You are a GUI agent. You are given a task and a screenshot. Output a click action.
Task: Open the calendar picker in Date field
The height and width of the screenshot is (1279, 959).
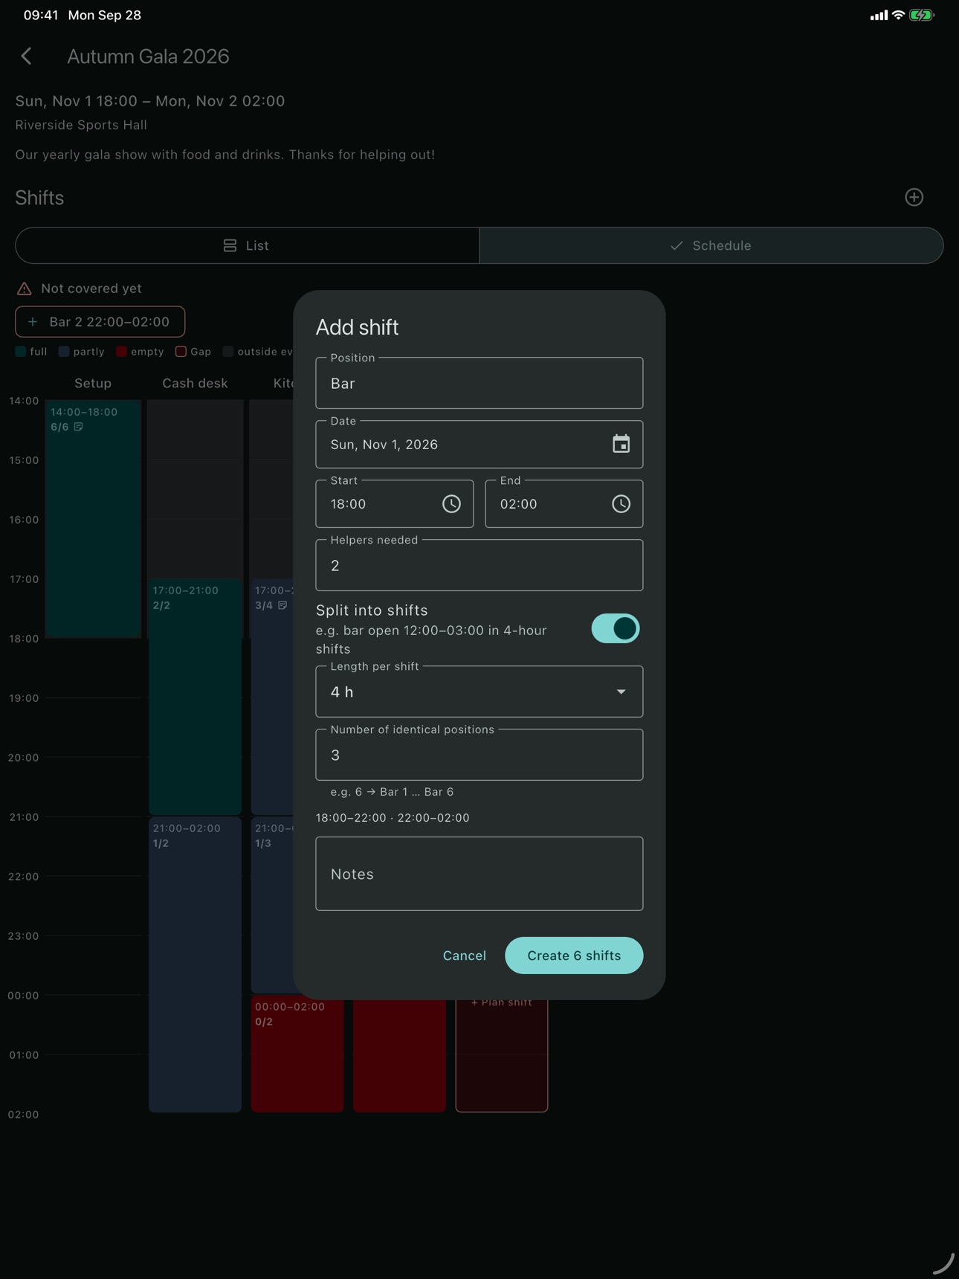click(621, 444)
